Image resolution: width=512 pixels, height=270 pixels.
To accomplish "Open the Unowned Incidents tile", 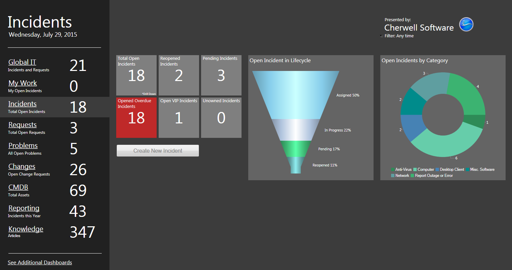I will click(x=221, y=118).
